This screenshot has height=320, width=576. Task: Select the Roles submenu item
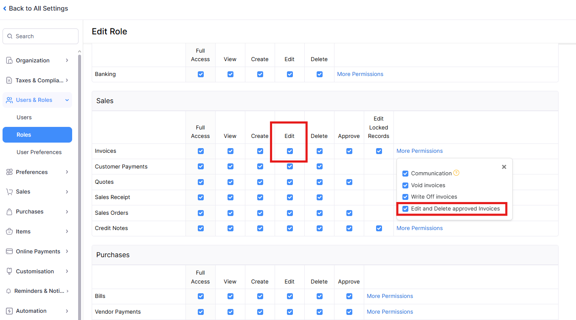pos(37,135)
